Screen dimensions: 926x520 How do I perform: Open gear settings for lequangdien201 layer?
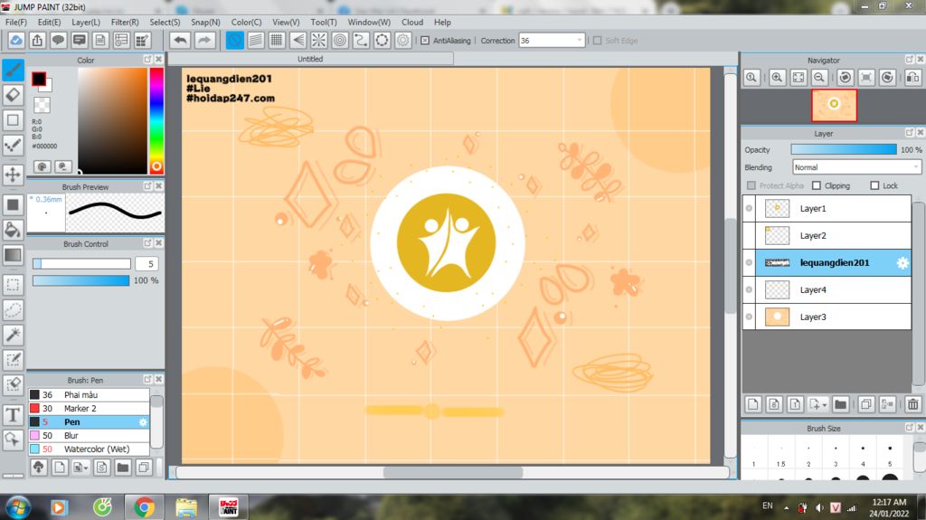[x=902, y=263]
